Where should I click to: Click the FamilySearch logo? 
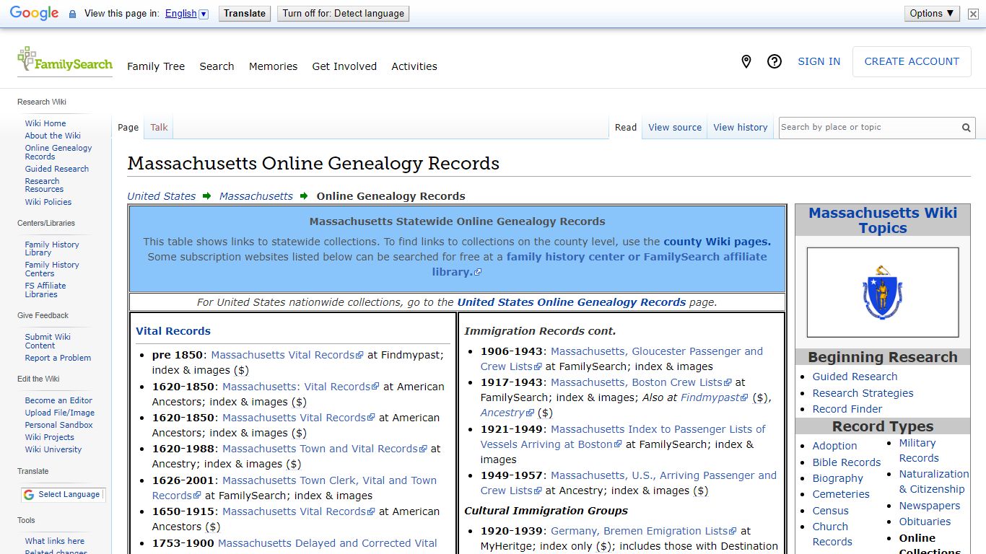[65, 61]
